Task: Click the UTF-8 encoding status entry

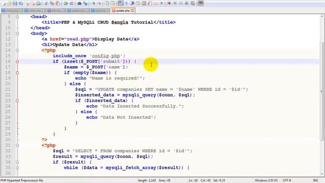Action: click(287, 180)
